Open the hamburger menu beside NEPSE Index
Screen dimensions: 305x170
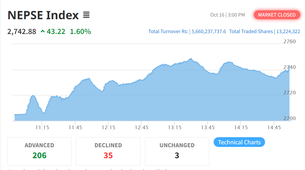point(86,15)
